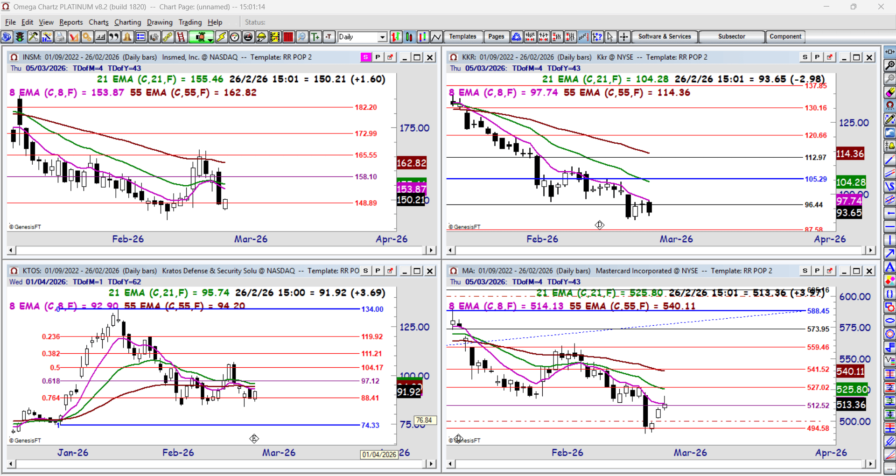Open the hammer and wrench tools icon
Viewport: 896px width, 476px height.
point(34,37)
